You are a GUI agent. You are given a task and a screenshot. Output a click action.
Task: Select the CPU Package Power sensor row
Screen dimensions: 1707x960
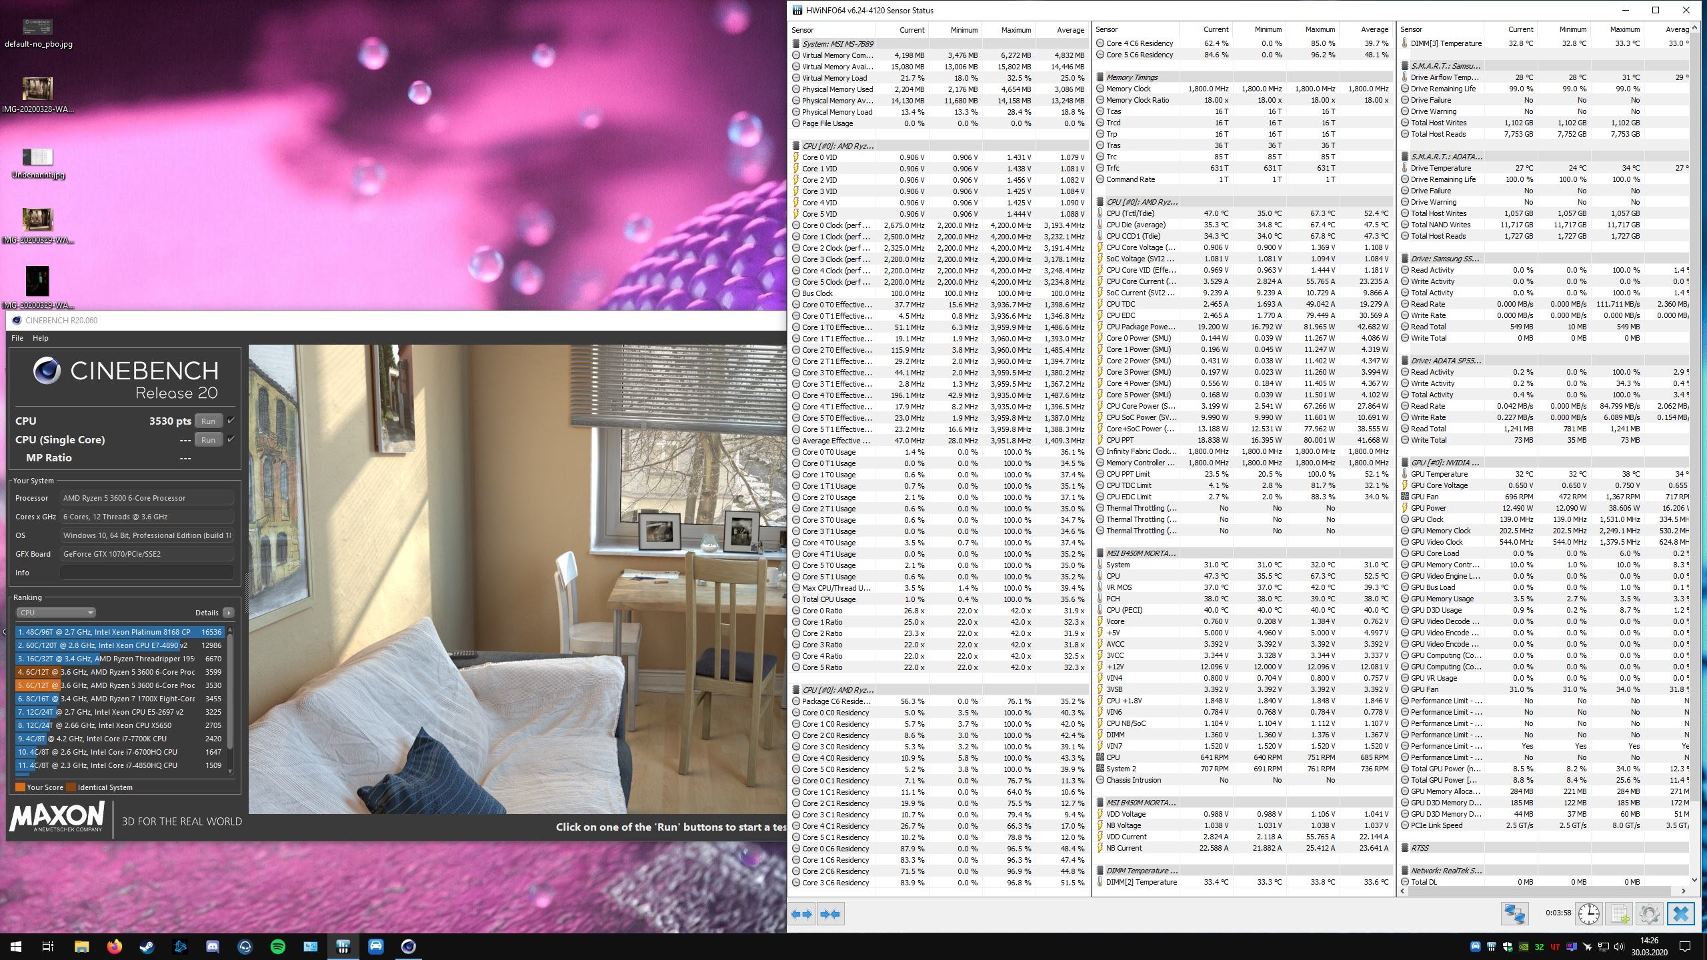pos(1243,327)
